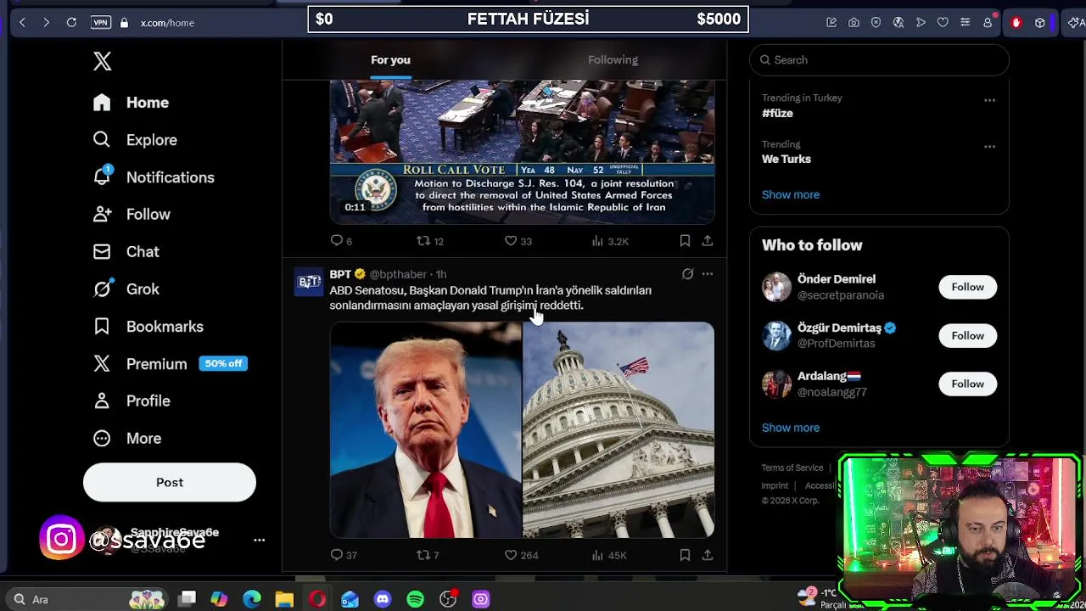Click Grok explain icon on BPT post
Image resolution: width=1086 pixels, height=611 pixels.
coord(687,274)
